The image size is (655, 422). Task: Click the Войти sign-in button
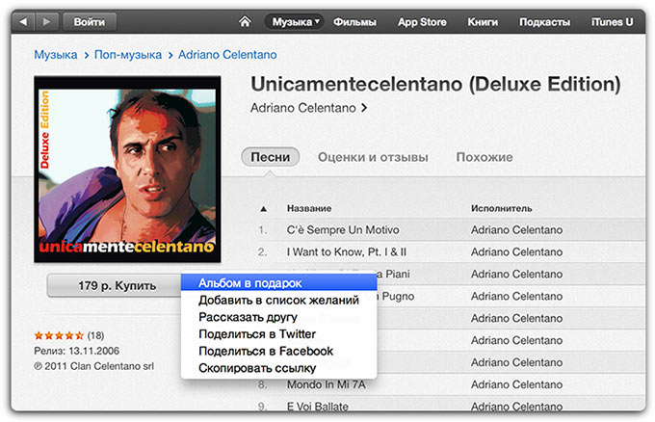tap(90, 22)
